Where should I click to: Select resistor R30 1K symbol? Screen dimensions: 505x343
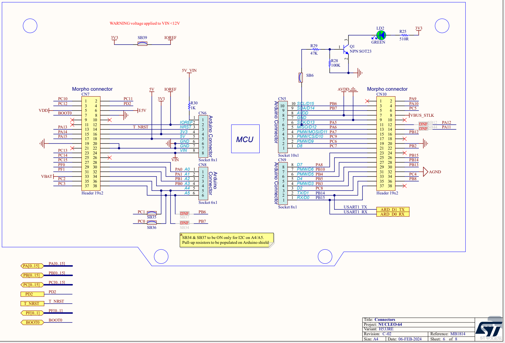click(189, 106)
